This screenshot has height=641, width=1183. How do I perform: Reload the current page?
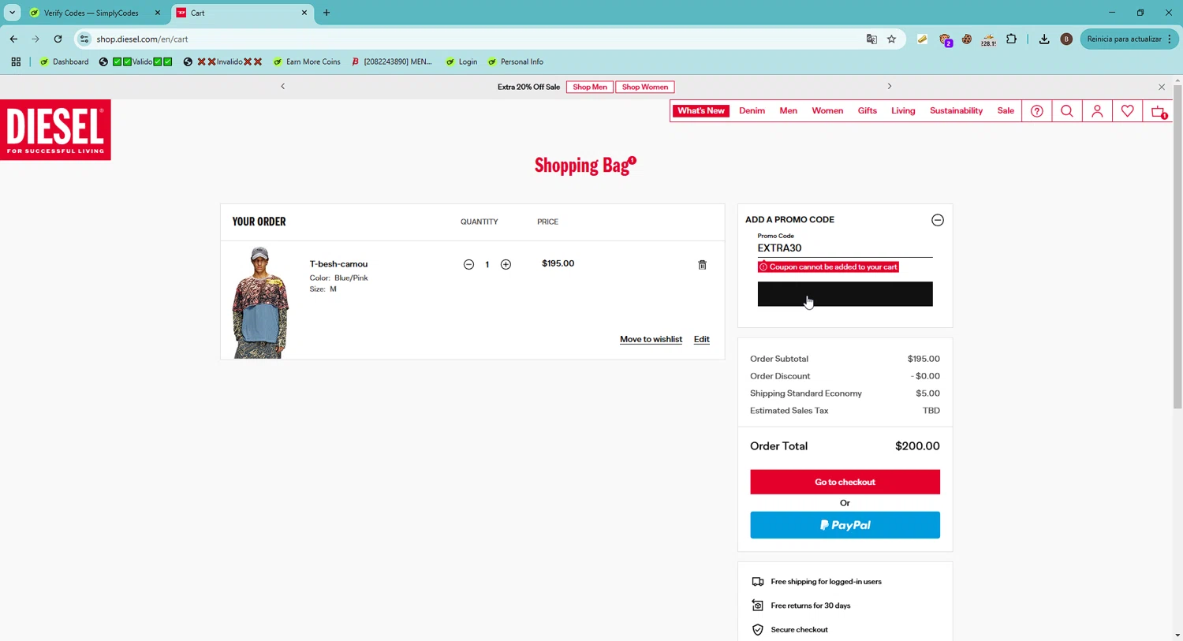click(x=58, y=39)
